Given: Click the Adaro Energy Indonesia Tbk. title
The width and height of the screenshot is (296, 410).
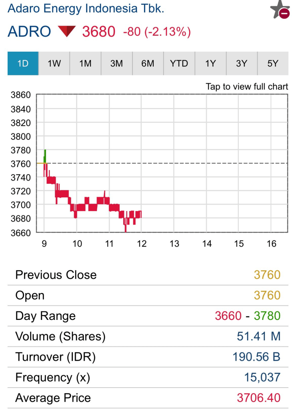Looking at the screenshot, I should click(86, 9).
